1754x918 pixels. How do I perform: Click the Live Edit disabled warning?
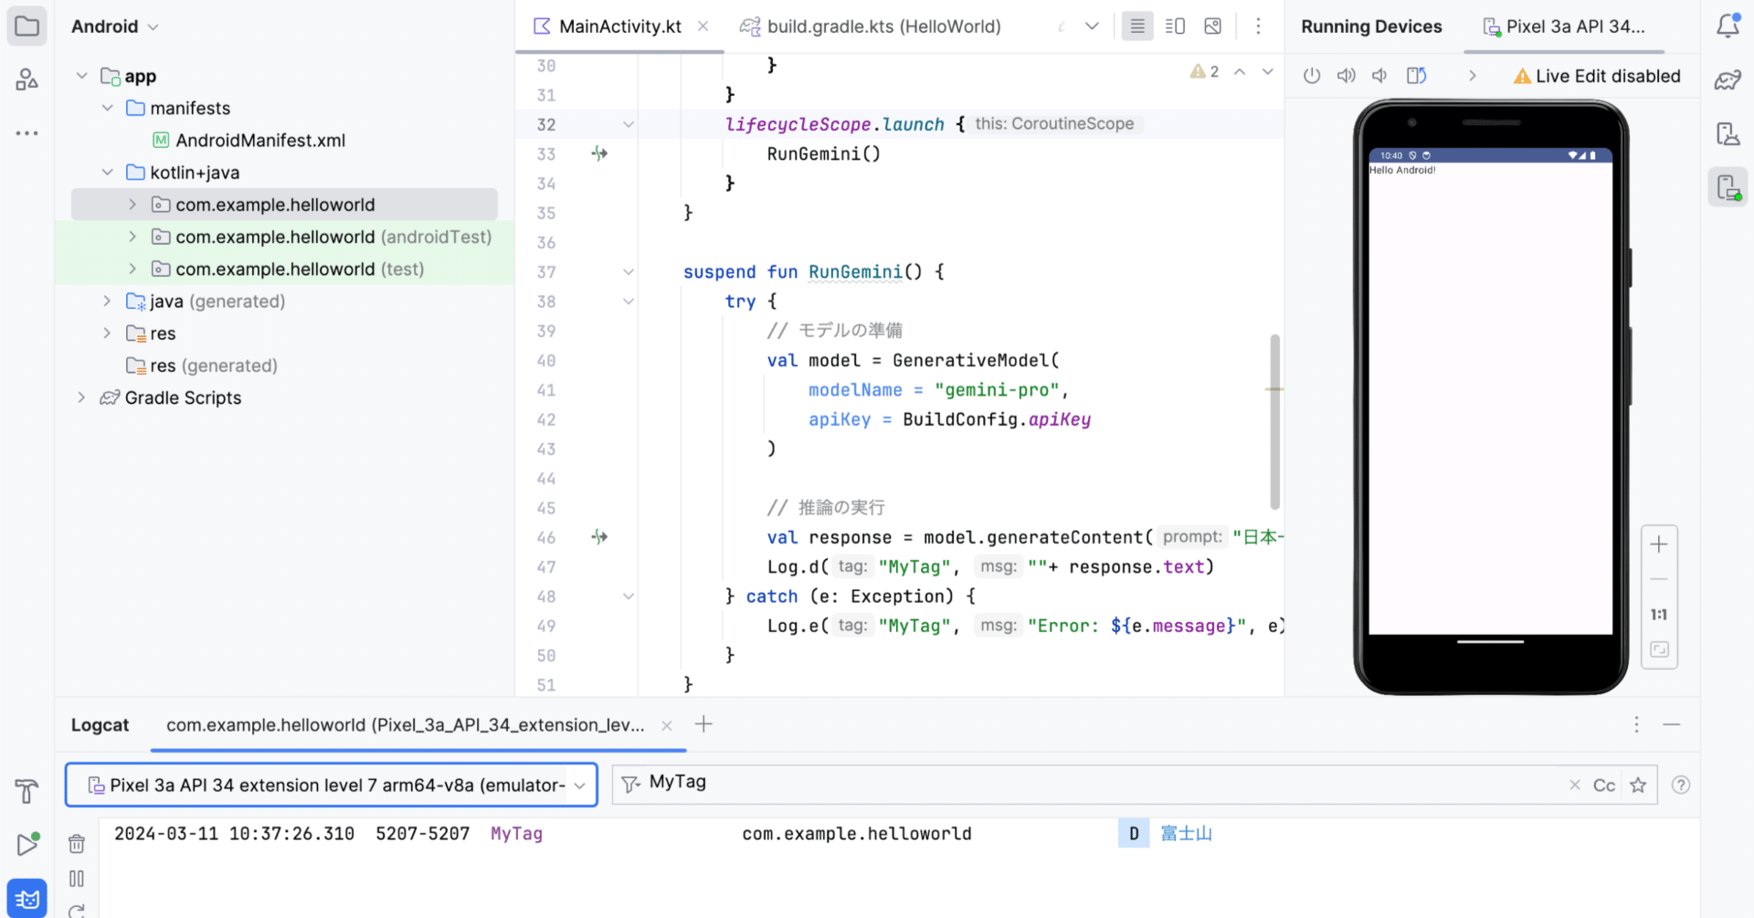coord(1596,76)
